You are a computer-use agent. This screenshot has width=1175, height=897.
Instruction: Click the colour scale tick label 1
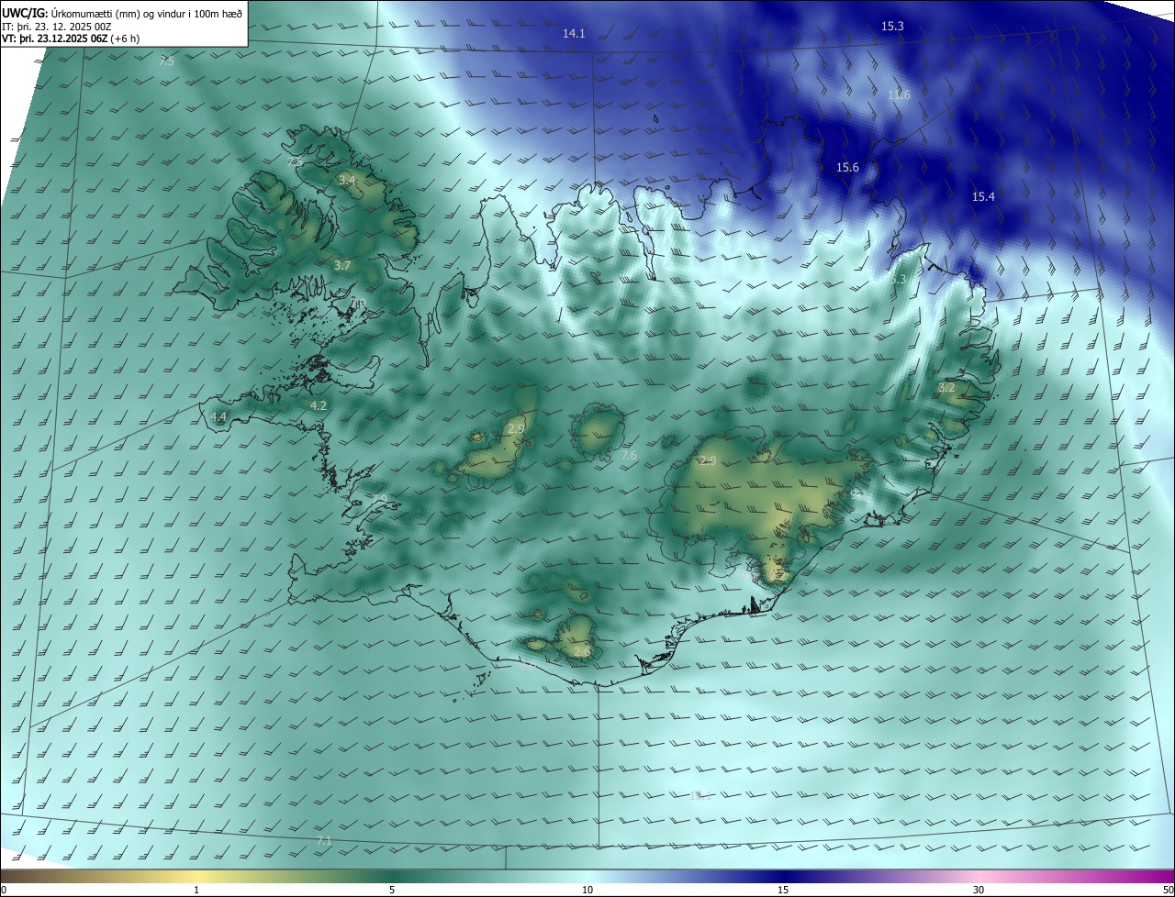(x=196, y=890)
